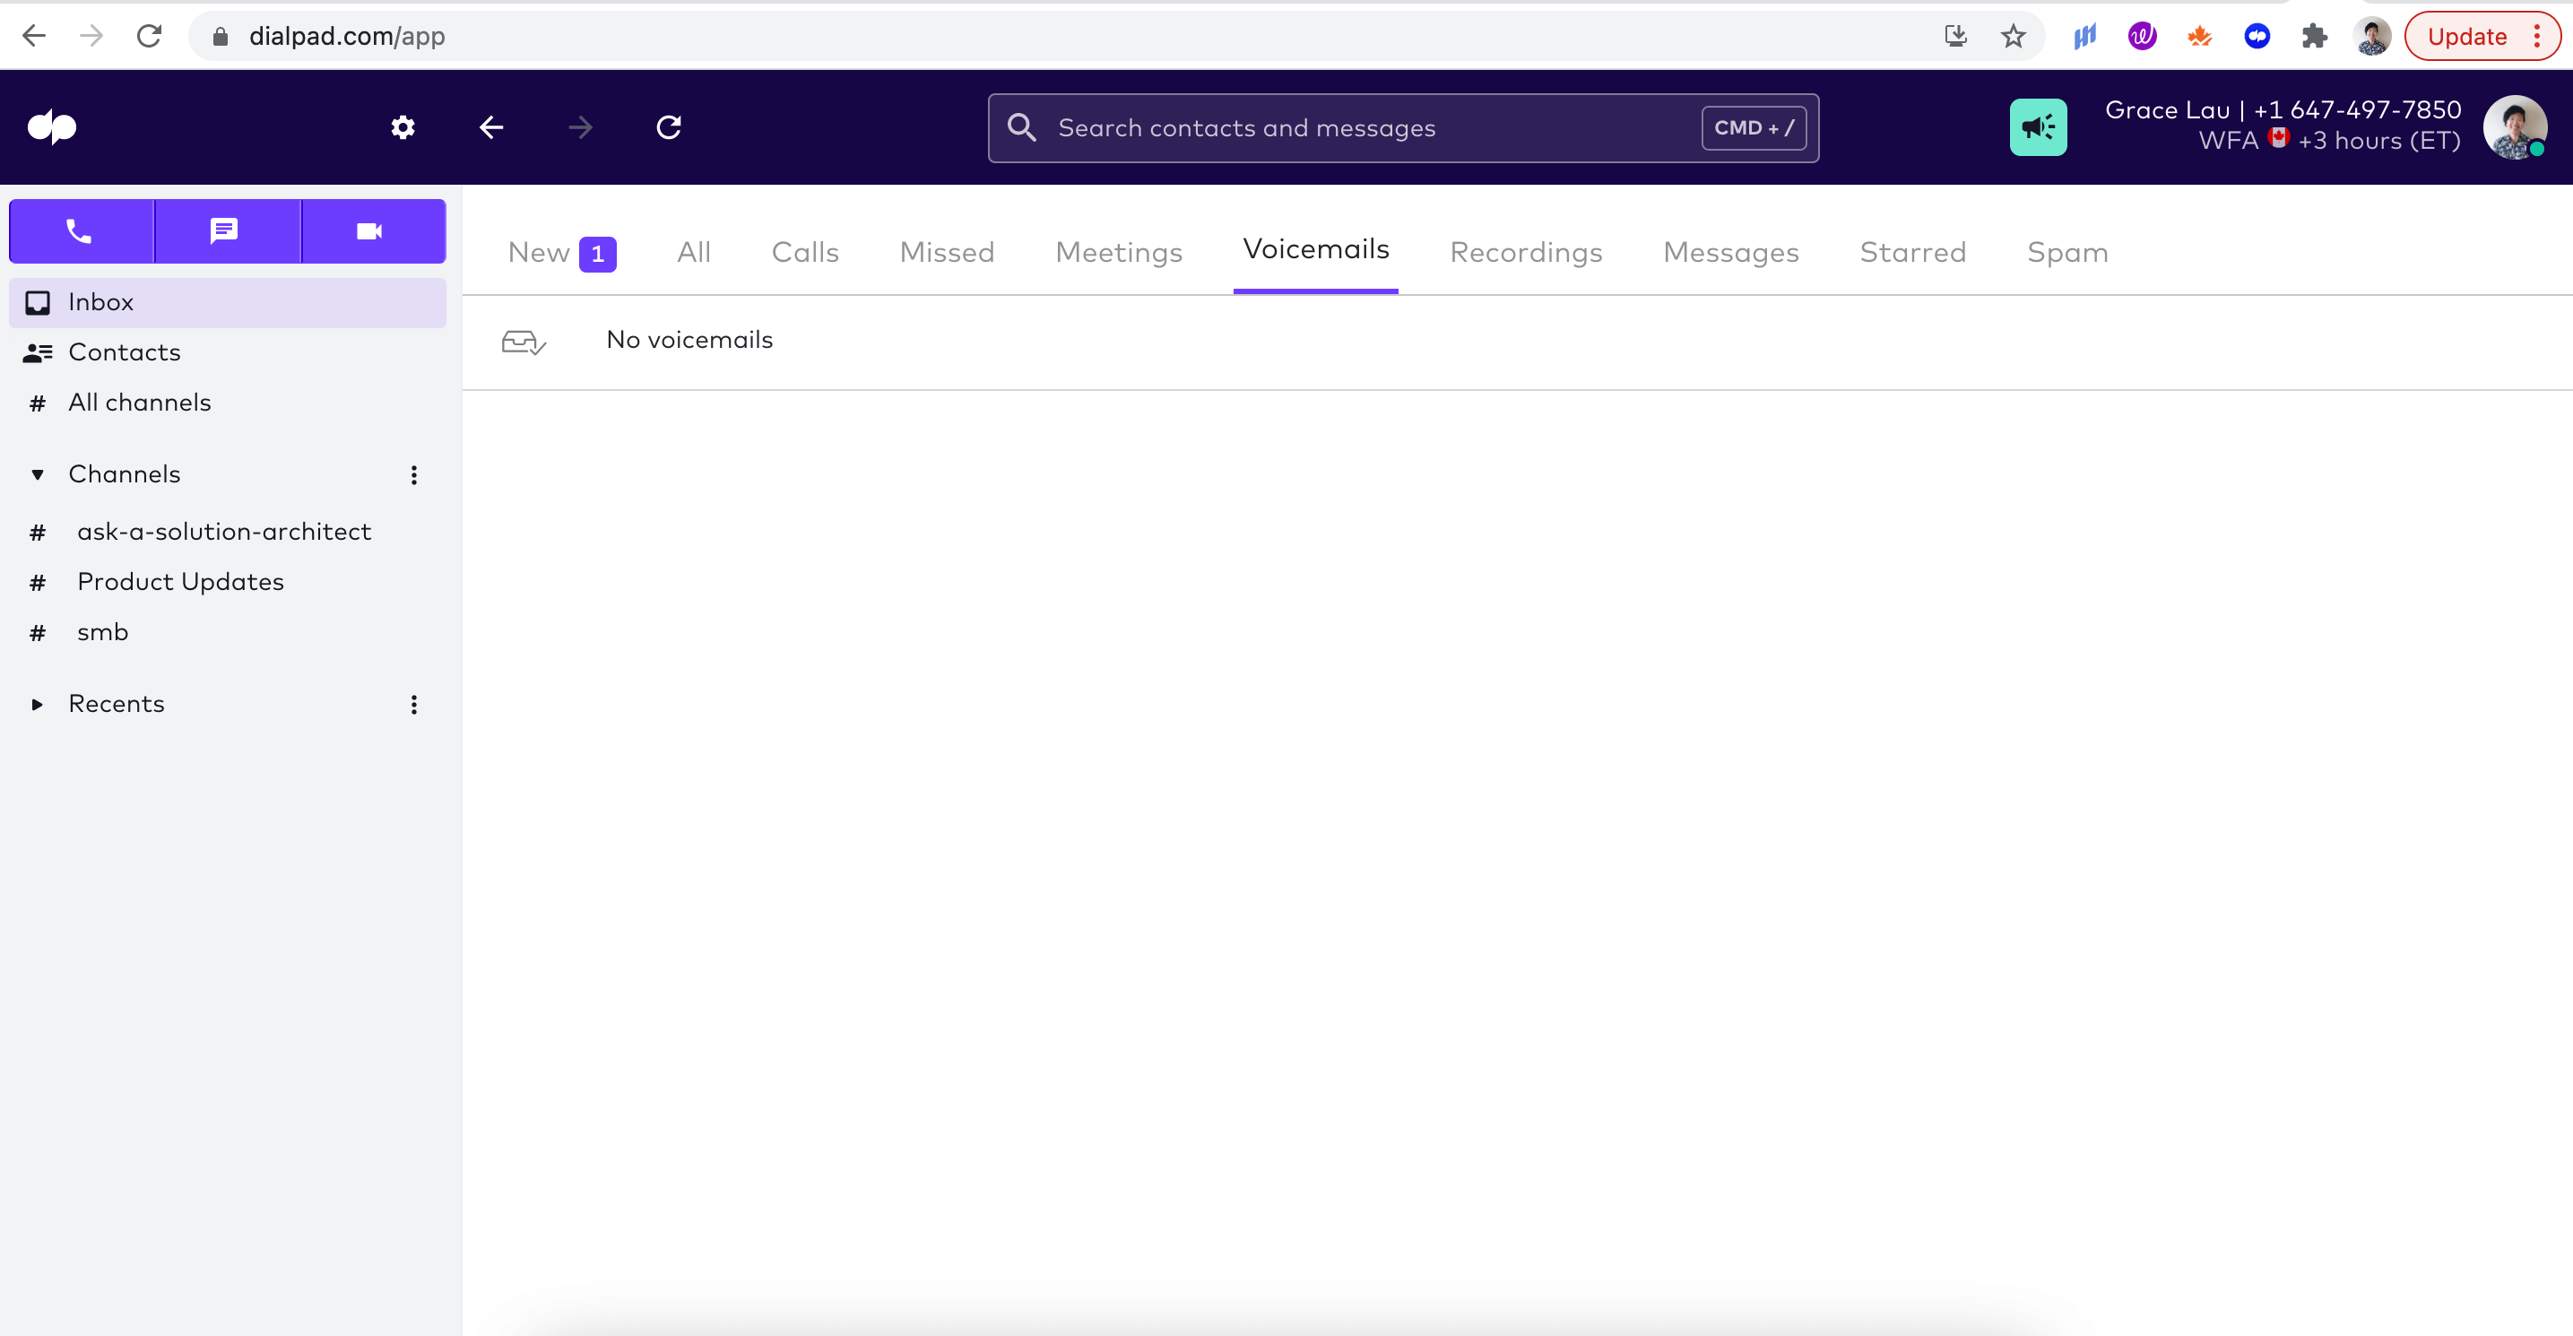Compose a new message with chat button

[x=227, y=230]
